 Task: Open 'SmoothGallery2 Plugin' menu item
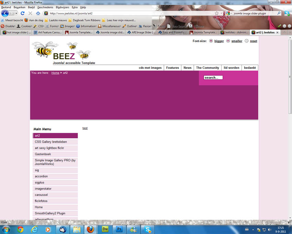pos(55,213)
